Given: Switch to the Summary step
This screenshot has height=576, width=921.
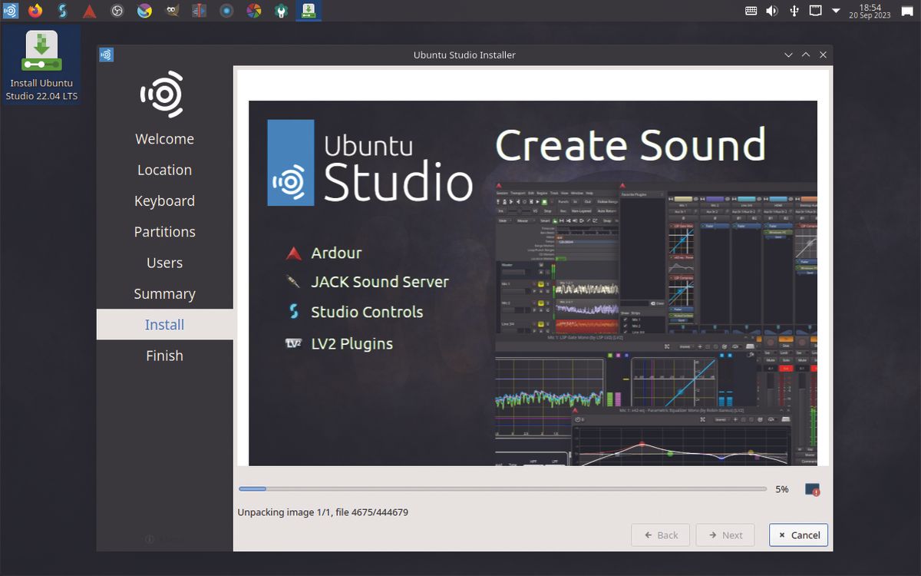Looking at the screenshot, I should click(x=164, y=293).
